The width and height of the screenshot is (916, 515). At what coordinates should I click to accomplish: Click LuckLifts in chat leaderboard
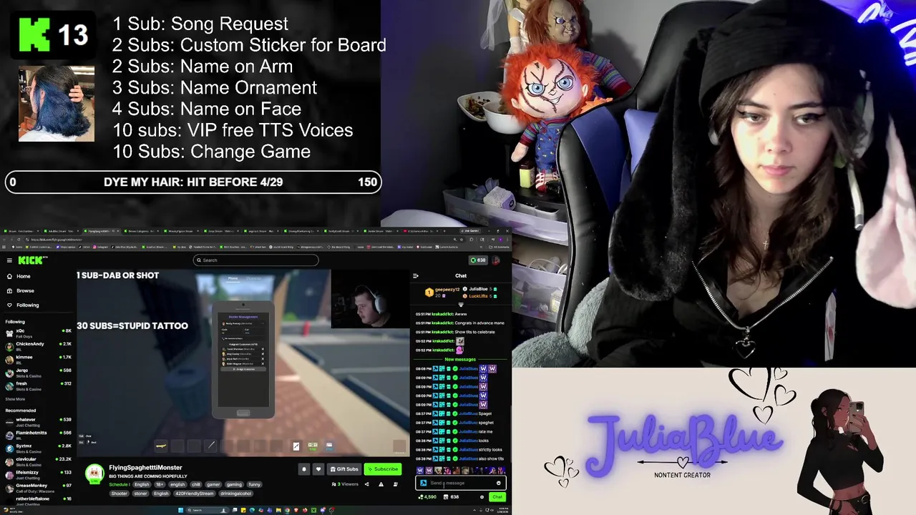(479, 296)
